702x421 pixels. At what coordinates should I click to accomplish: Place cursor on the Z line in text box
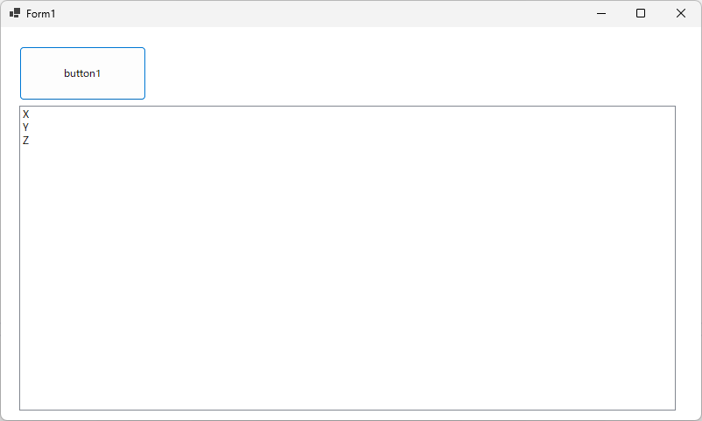click(348, 141)
